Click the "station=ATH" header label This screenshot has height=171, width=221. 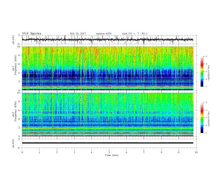[x=104, y=34]
